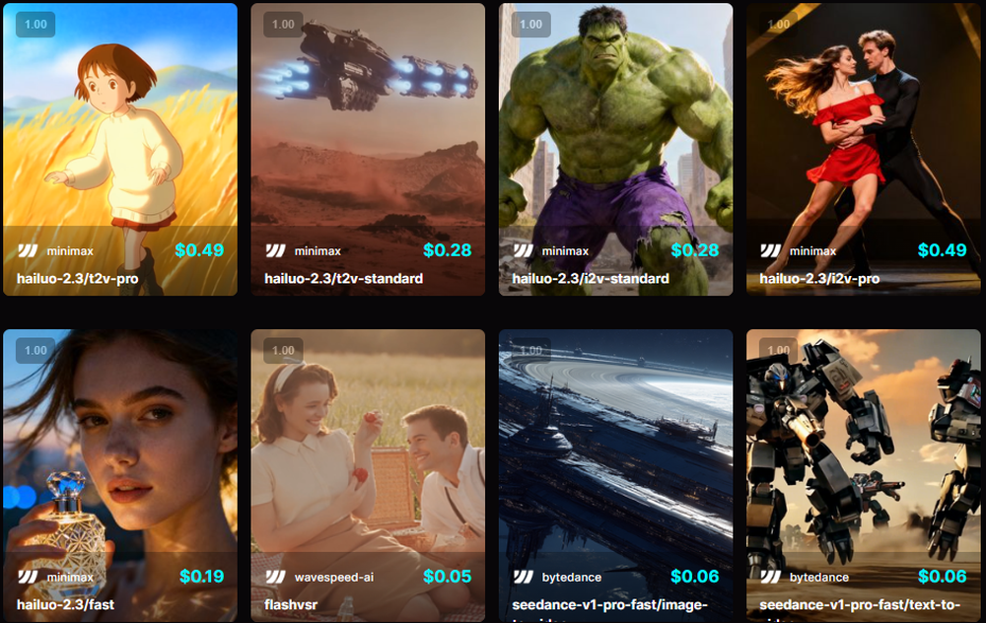Open the hailuo-2.3/t2v-pro model link
The height and width of the screenshot is (623, 986).
click(x=77, y=279)
